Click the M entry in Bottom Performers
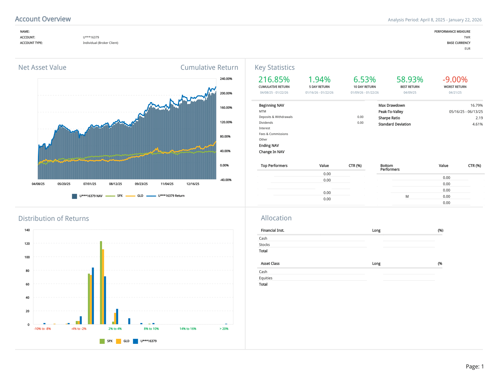 coord(407,197)
